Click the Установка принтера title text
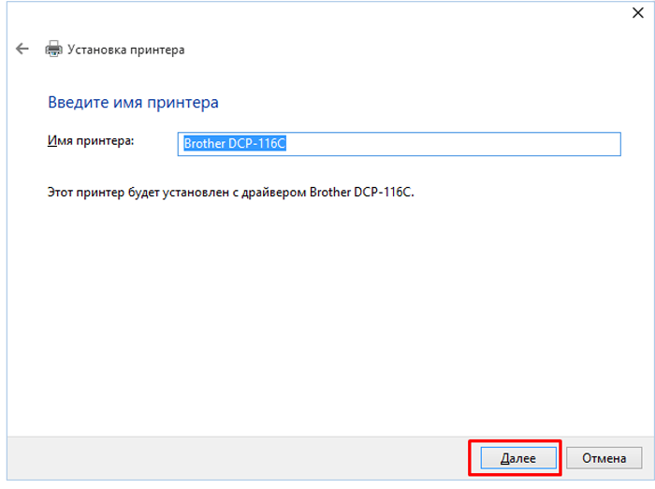Image resolution: width=655 pixels, height=489 pixels. tap(125, 50)
